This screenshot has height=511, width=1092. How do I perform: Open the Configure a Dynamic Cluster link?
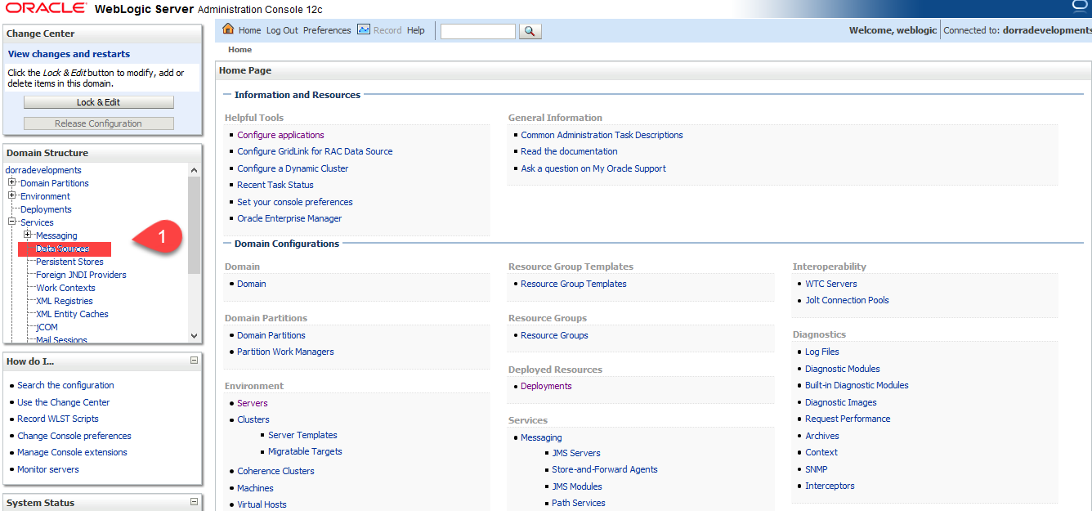click(293, 168)
